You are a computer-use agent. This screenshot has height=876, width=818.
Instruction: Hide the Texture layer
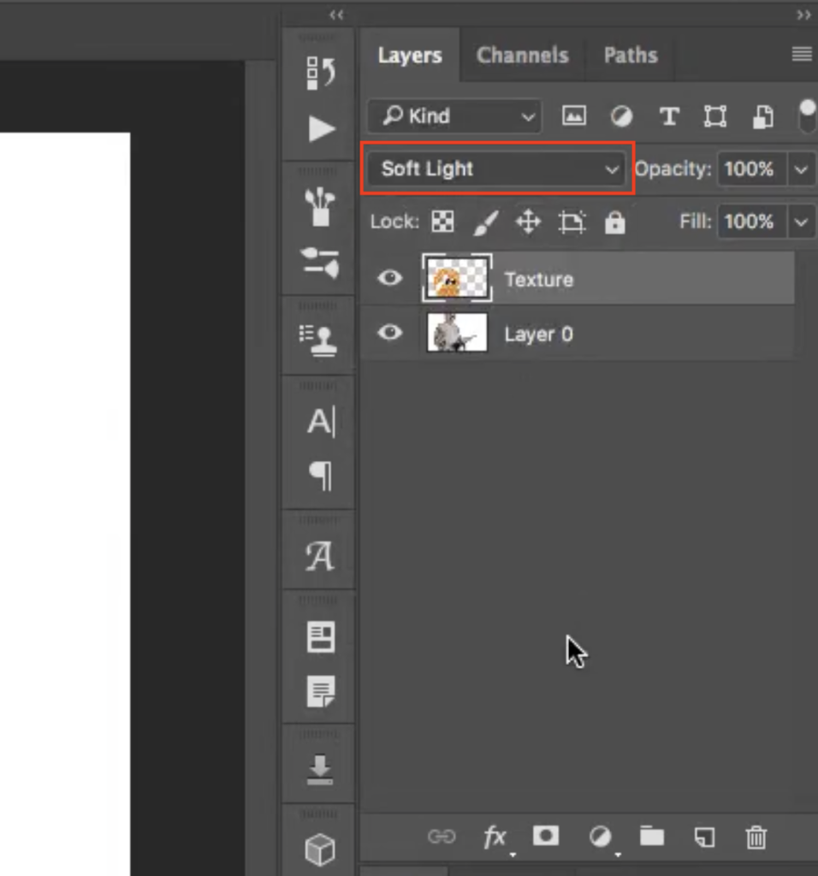pos(389,278)
